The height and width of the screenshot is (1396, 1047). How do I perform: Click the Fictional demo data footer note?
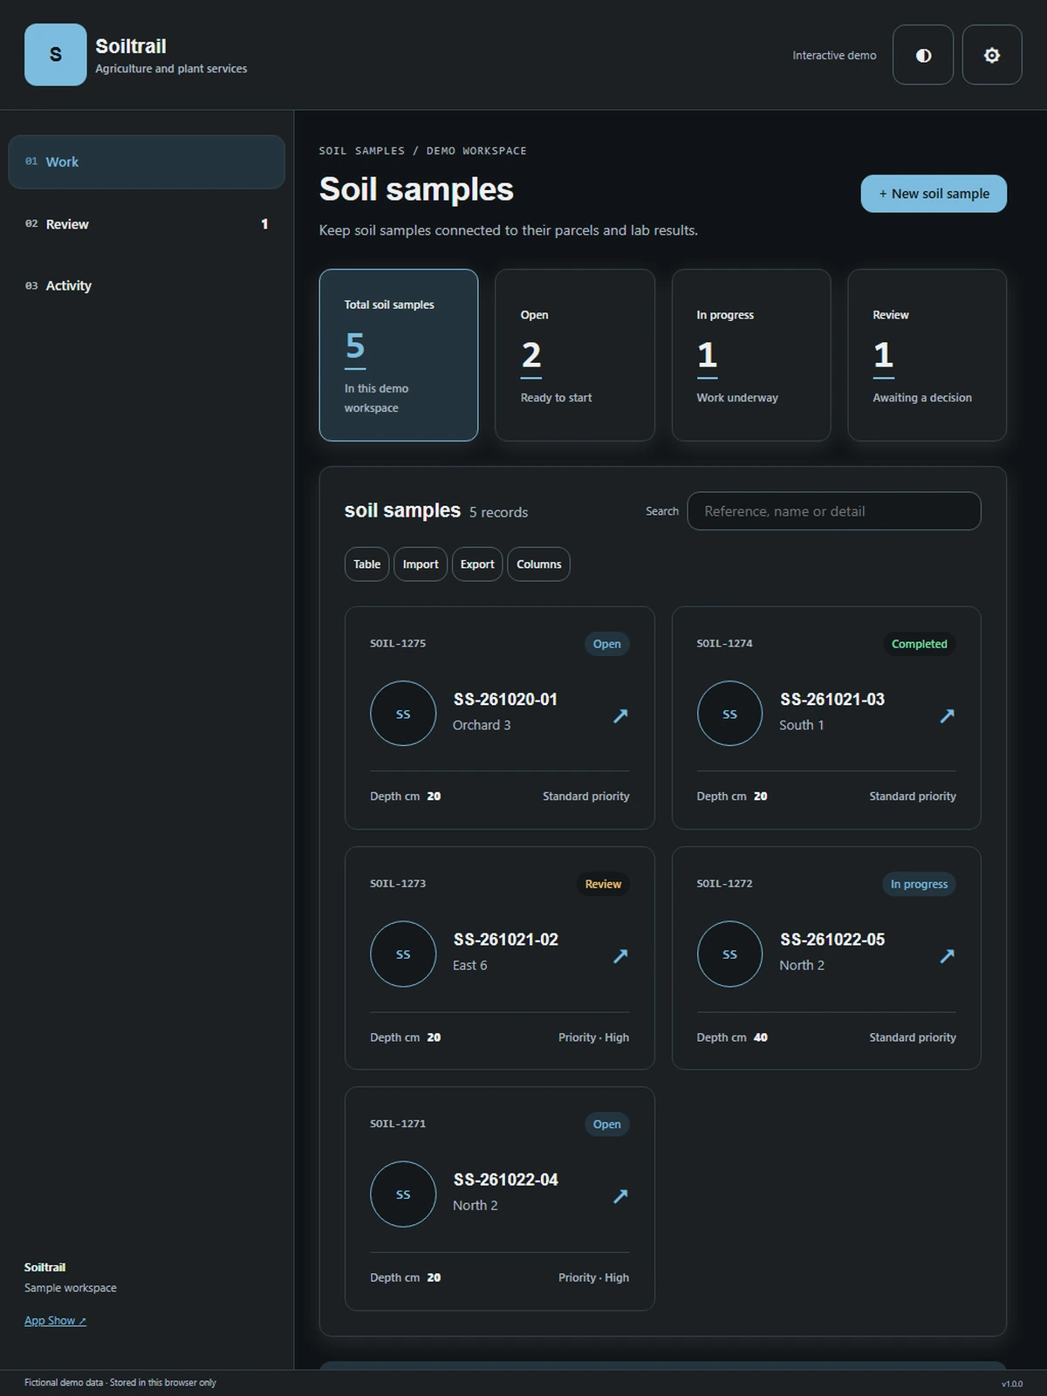click(x=120, y=1383)
